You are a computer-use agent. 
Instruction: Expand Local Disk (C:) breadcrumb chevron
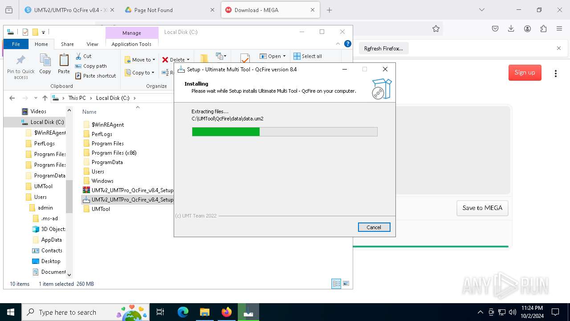point(134,98)
